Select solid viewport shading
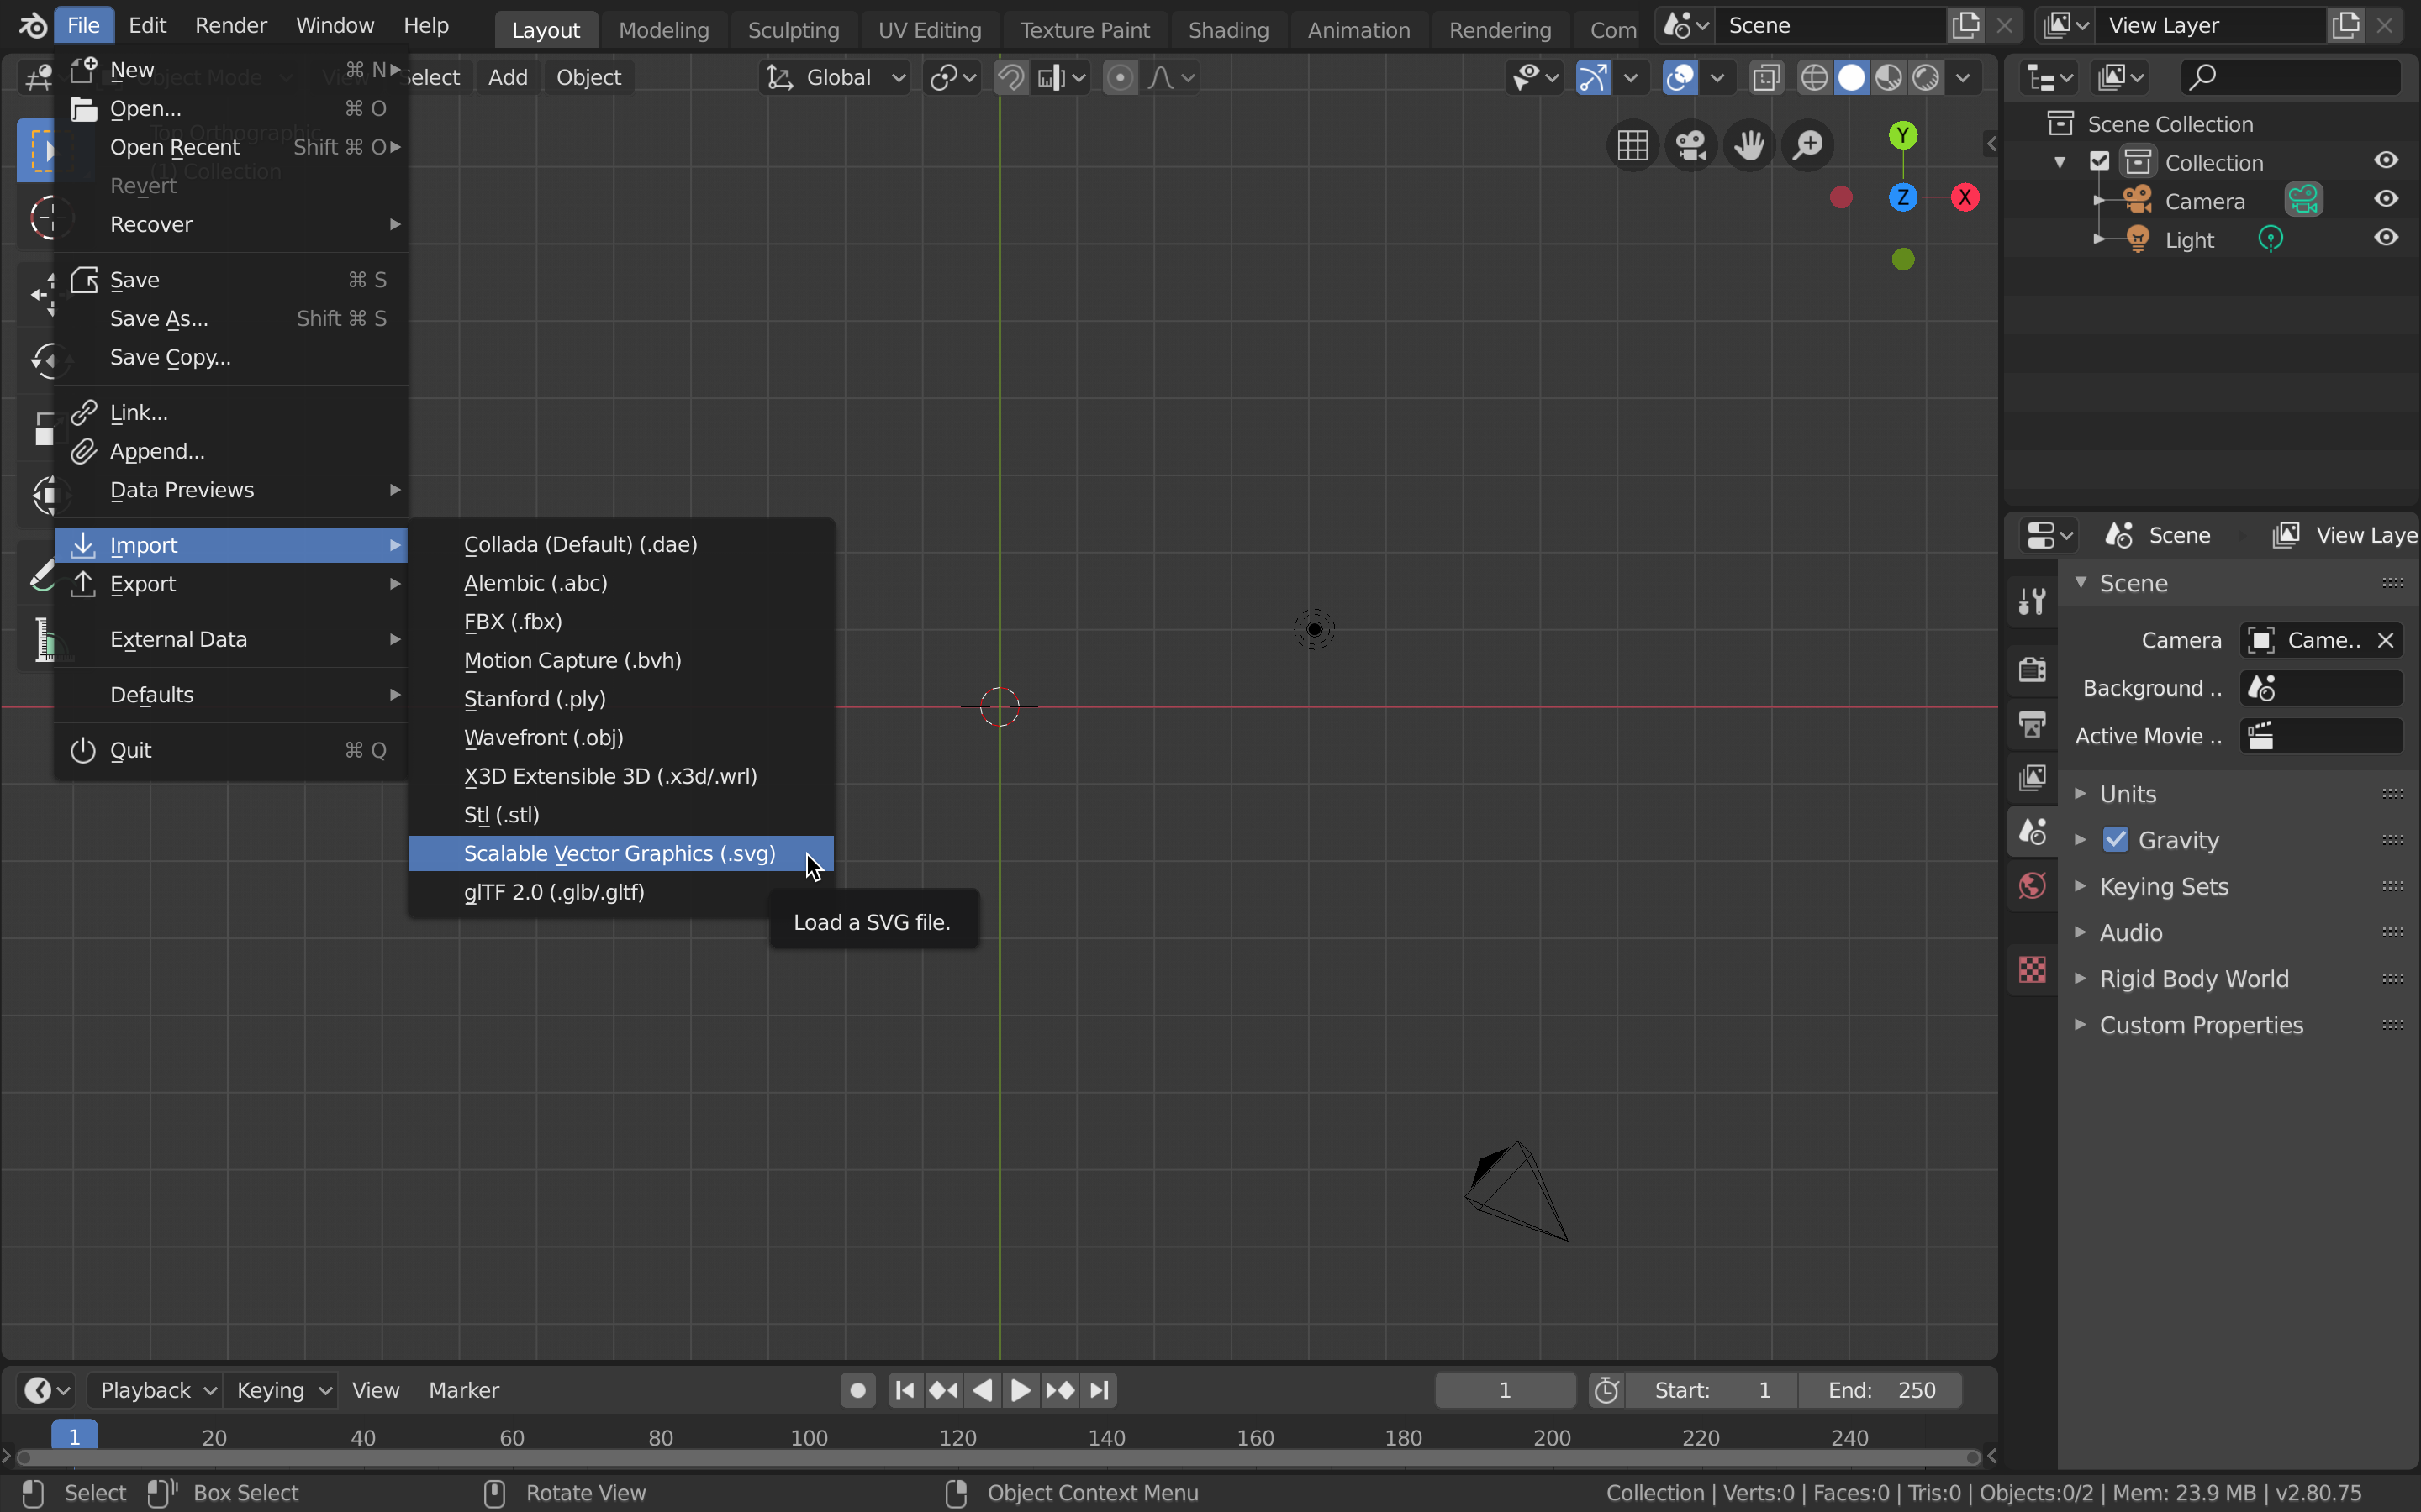This screenshot has height=1512, width=2421. coord(1852,77)
